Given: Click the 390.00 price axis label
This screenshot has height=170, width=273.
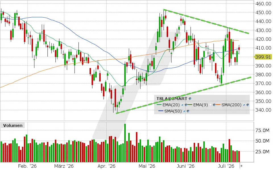Looking at the screenshot, I should coord(263,66).
